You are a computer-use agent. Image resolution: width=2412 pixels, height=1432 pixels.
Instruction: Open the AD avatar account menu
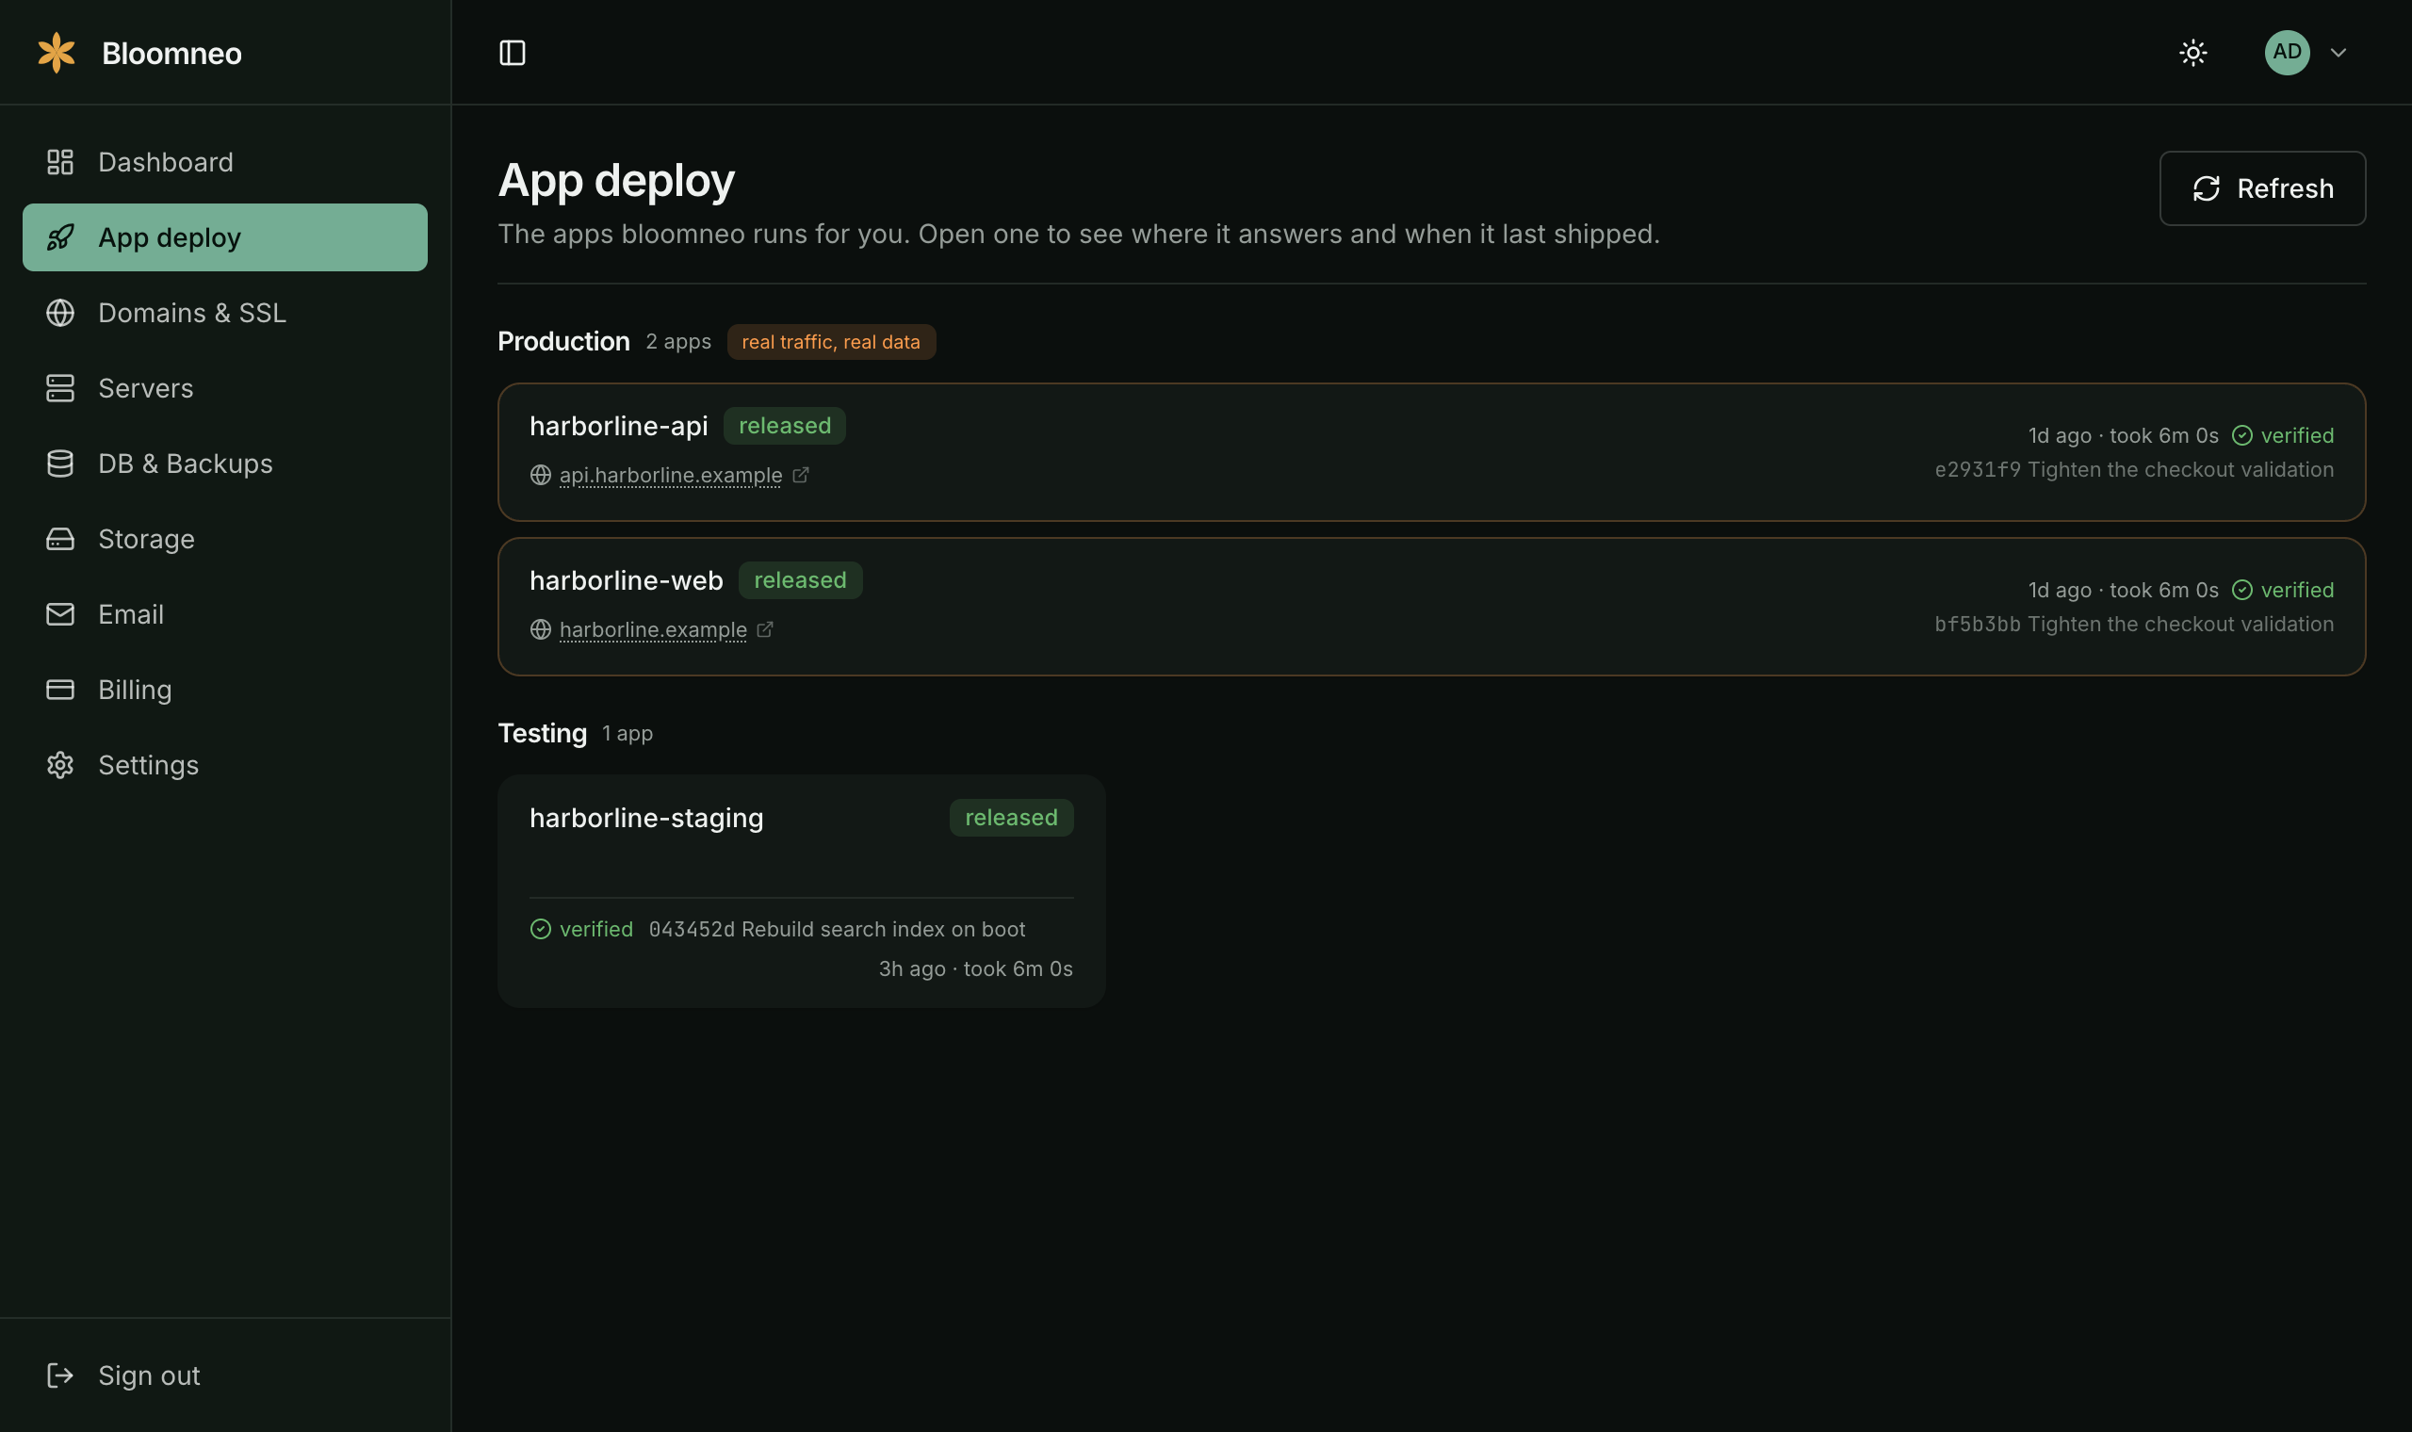pos(2287,52)
